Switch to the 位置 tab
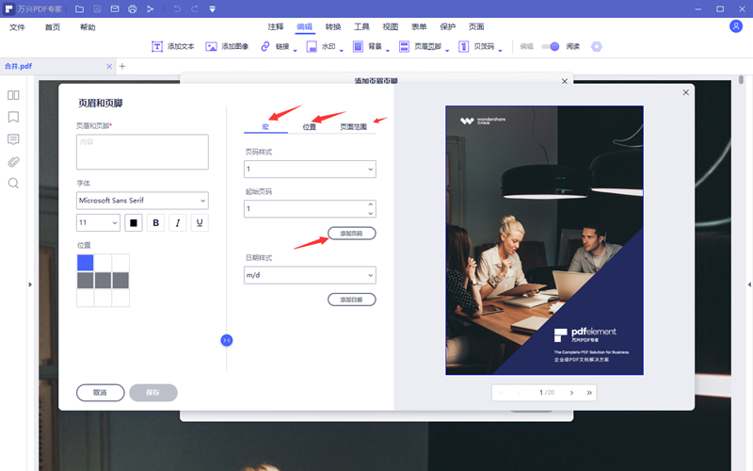Viewport: 753px width, 471px height. pyautogui.click(x=310, y=126)
